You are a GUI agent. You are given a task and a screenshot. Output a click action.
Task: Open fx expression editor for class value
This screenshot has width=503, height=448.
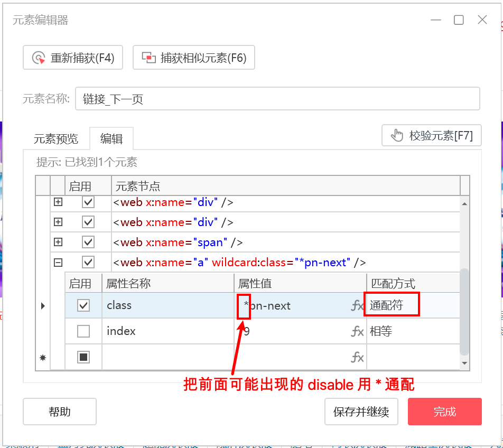[357, 305]
